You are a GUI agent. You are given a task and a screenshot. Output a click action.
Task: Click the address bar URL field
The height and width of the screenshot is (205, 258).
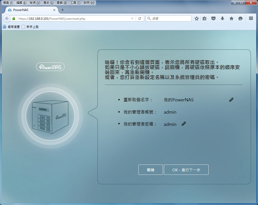tap(74, 18)
